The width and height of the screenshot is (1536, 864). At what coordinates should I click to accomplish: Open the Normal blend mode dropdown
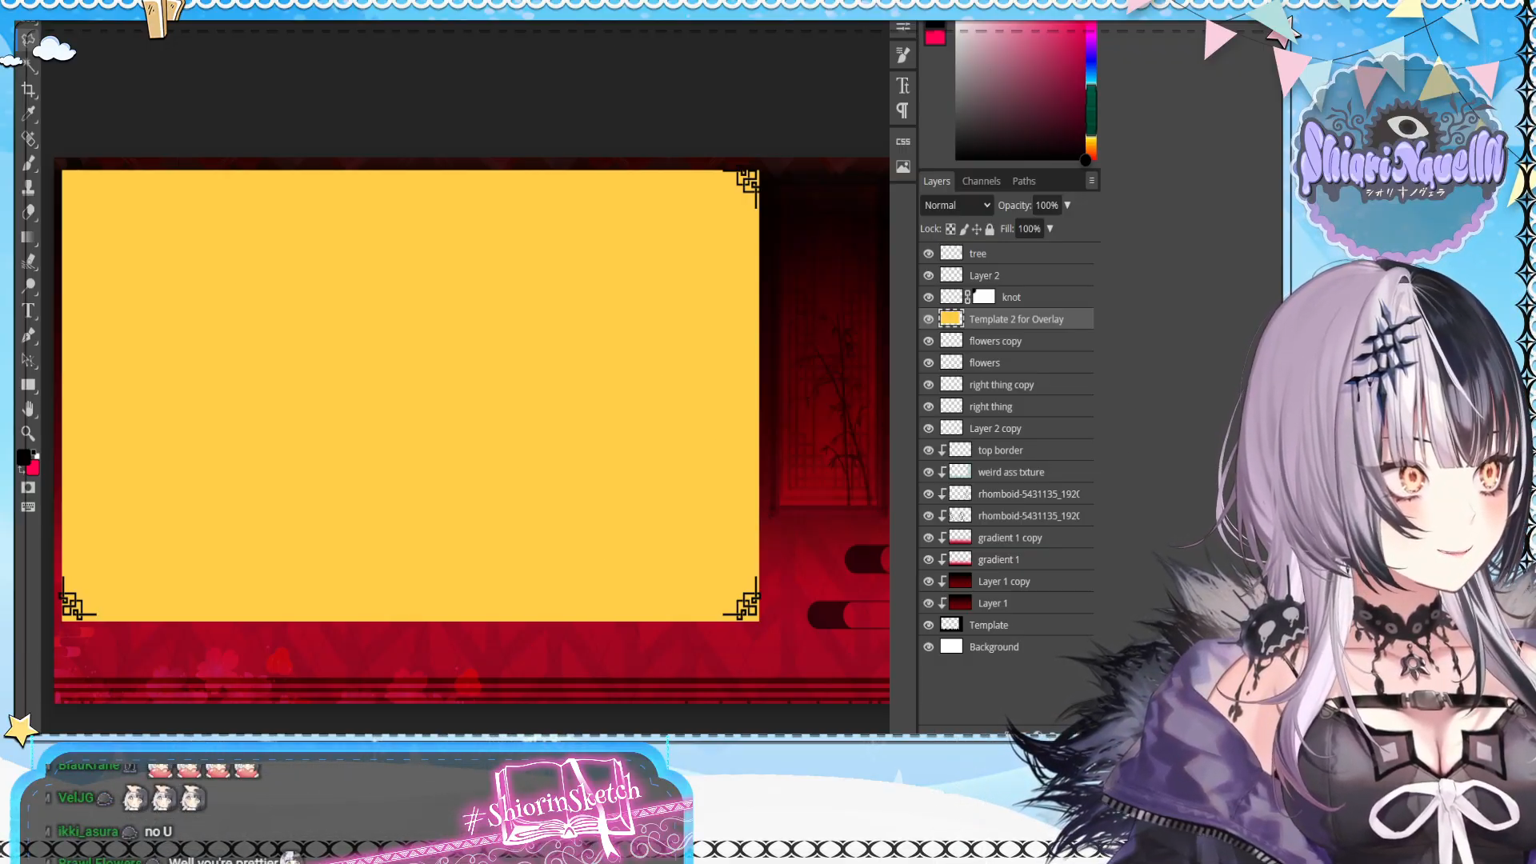[x=957, y=206]
